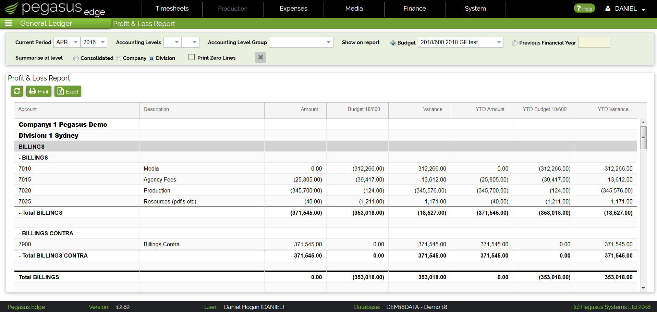The image size is (657, 312).
Task: Open the Help button
Action: pyautogui.click(x=584, y=9)
